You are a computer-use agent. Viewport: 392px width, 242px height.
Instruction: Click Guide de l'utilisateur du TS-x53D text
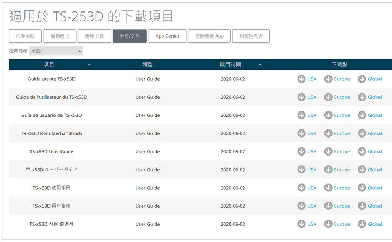52,97
